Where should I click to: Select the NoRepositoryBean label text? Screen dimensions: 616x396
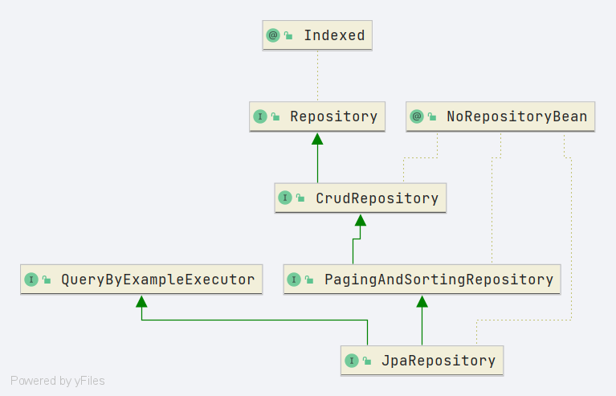516,116
